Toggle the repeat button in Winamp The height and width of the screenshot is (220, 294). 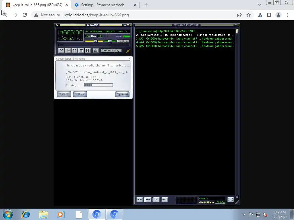118,50
